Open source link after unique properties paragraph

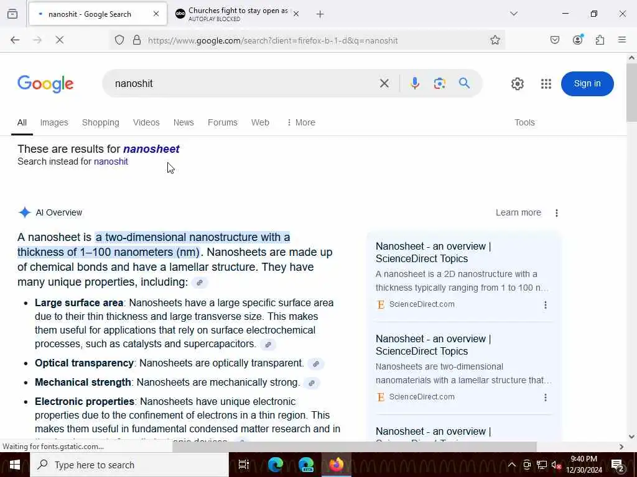click(200, 283)
